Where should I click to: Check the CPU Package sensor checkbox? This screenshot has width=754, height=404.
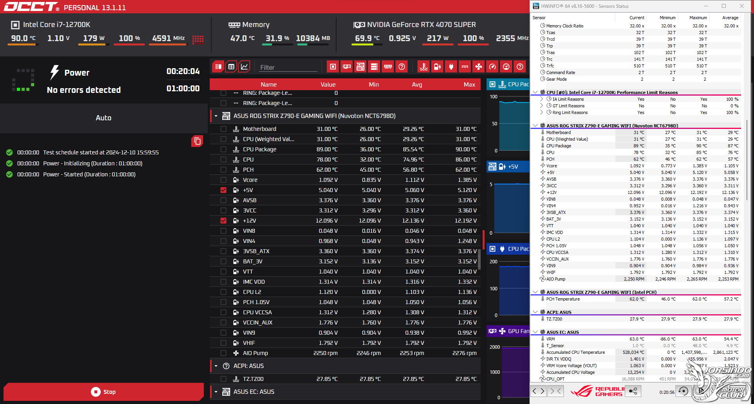pos(223,149)
